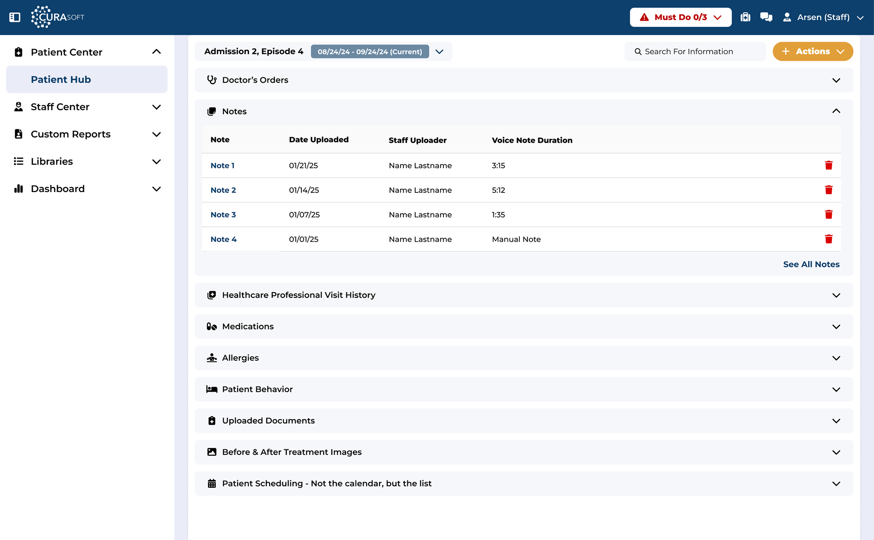Delete Note 3 with trash icon
874x540 pixels.
click(828, 214)
